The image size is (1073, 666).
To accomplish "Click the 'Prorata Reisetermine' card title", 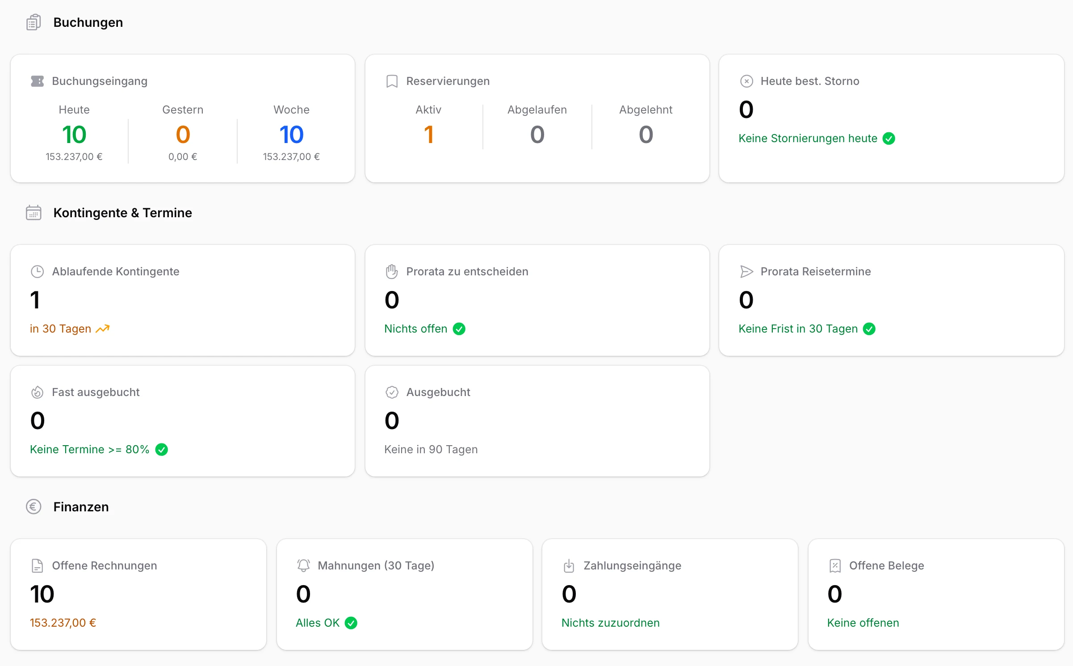I will click(816, 272).
